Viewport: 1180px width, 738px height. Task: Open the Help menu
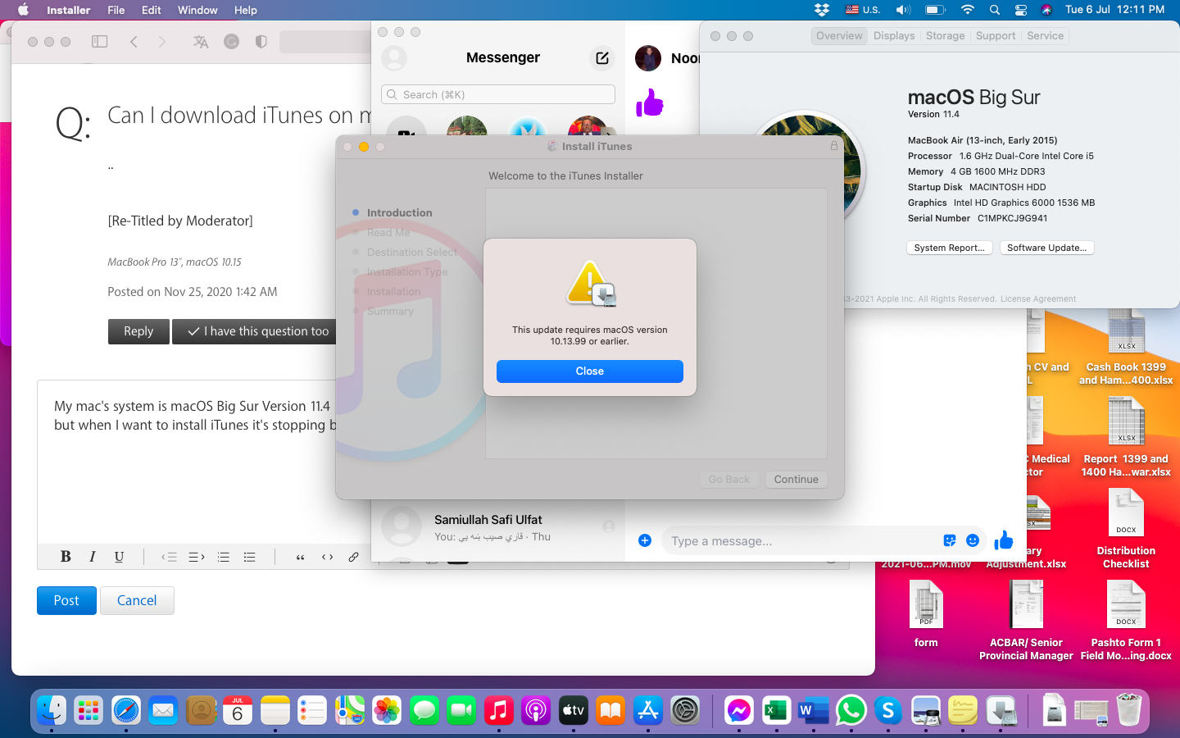tap(246, 10)
